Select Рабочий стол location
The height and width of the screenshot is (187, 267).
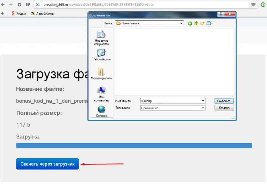pyautogui.click(x=101, y=55)
